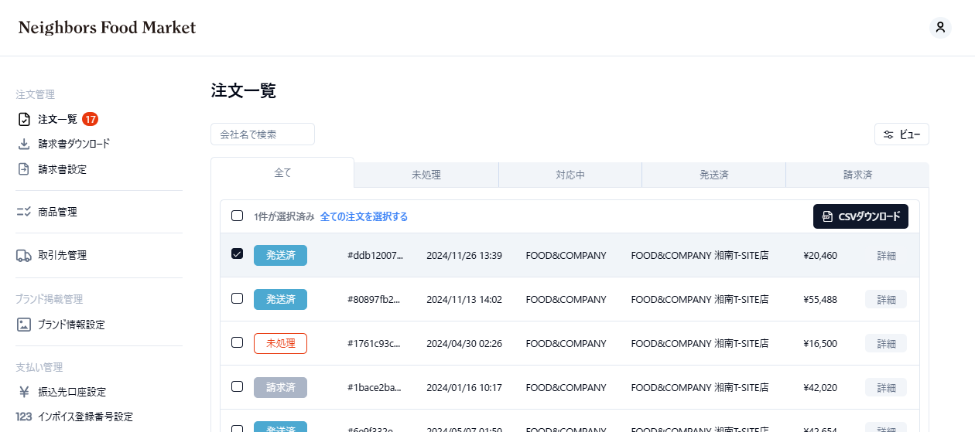The width and height of the screenshot is (975, 432).
Task: Click order ID #1761c93c...
Action: coord(375,343)
